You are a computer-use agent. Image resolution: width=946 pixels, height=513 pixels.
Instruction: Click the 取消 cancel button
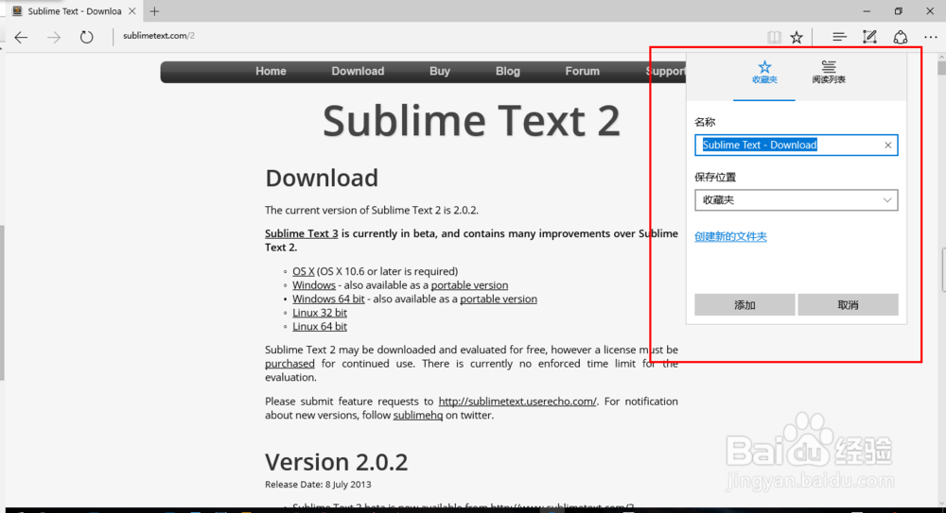point(848,305)
